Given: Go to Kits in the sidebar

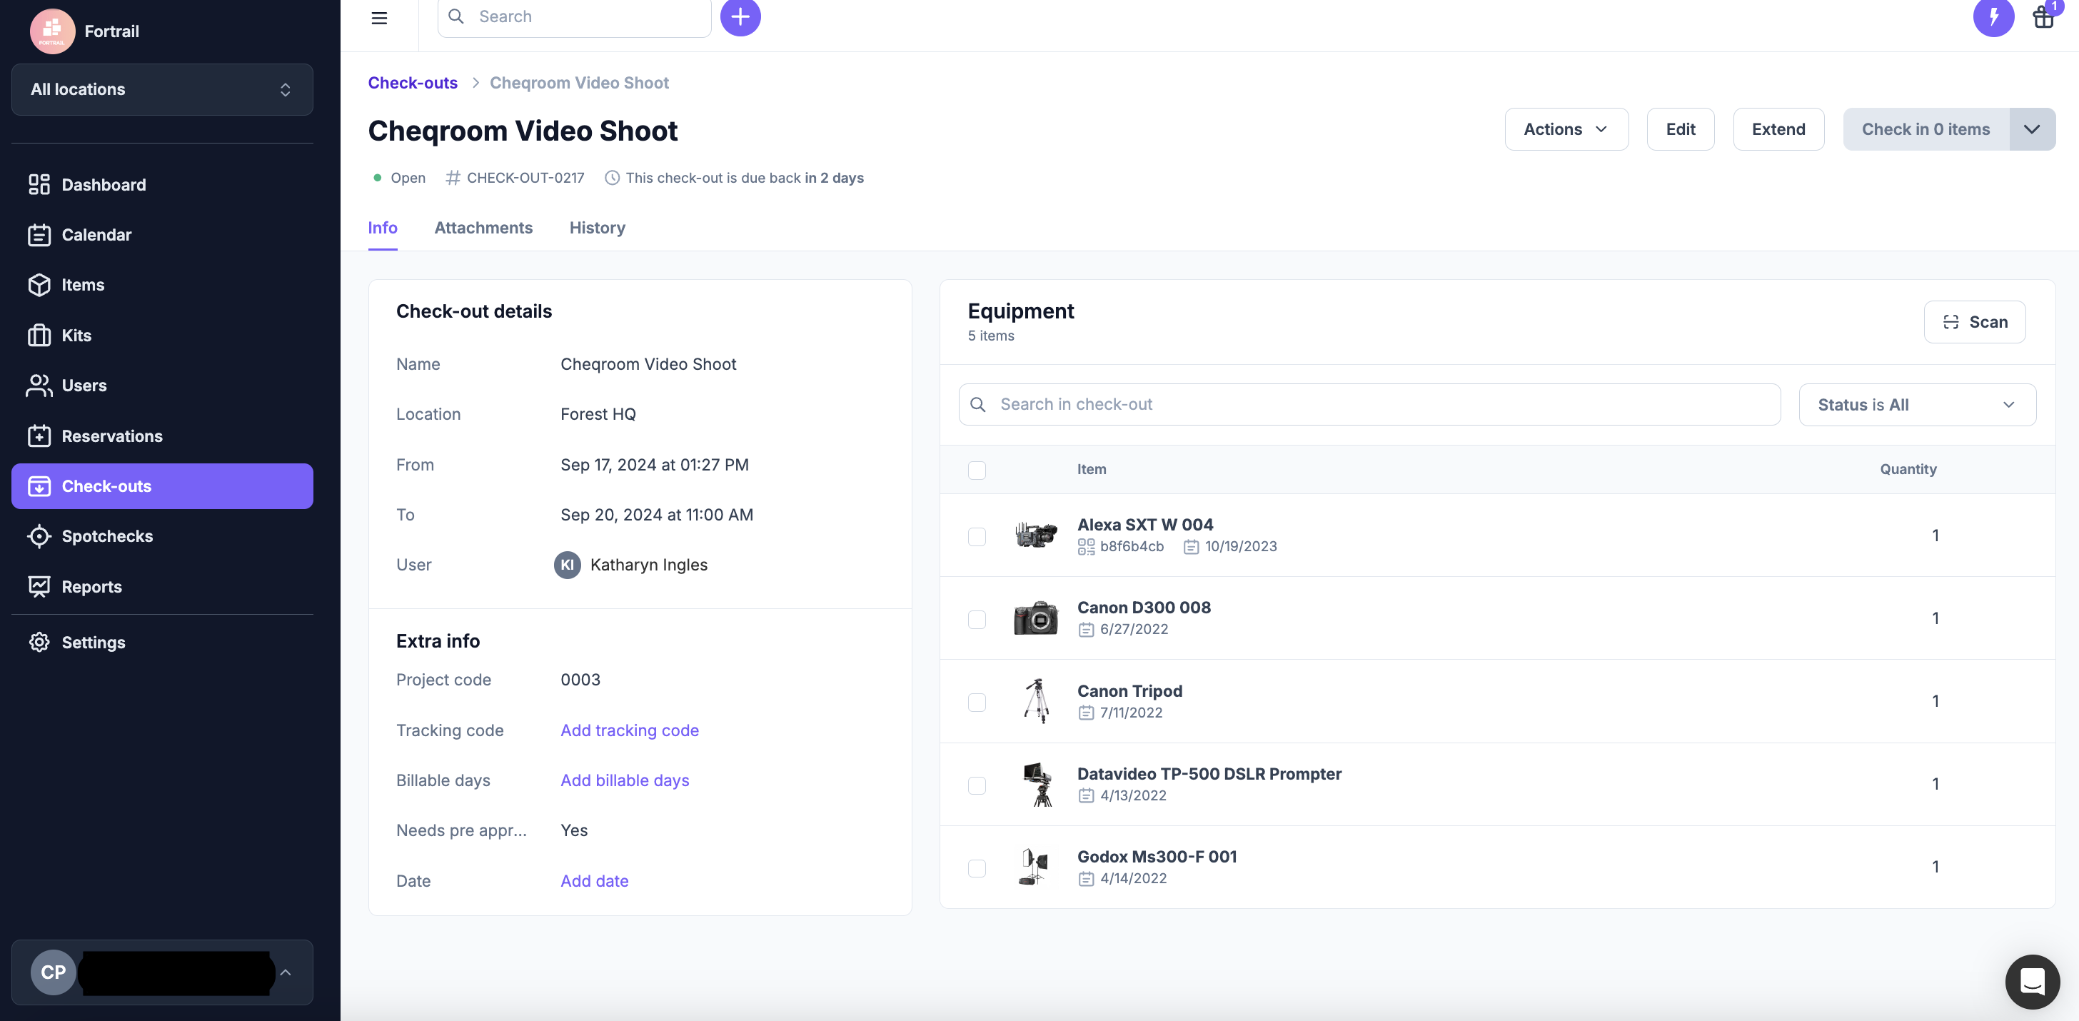Looking at the screenshot, I should click(76, 335).
